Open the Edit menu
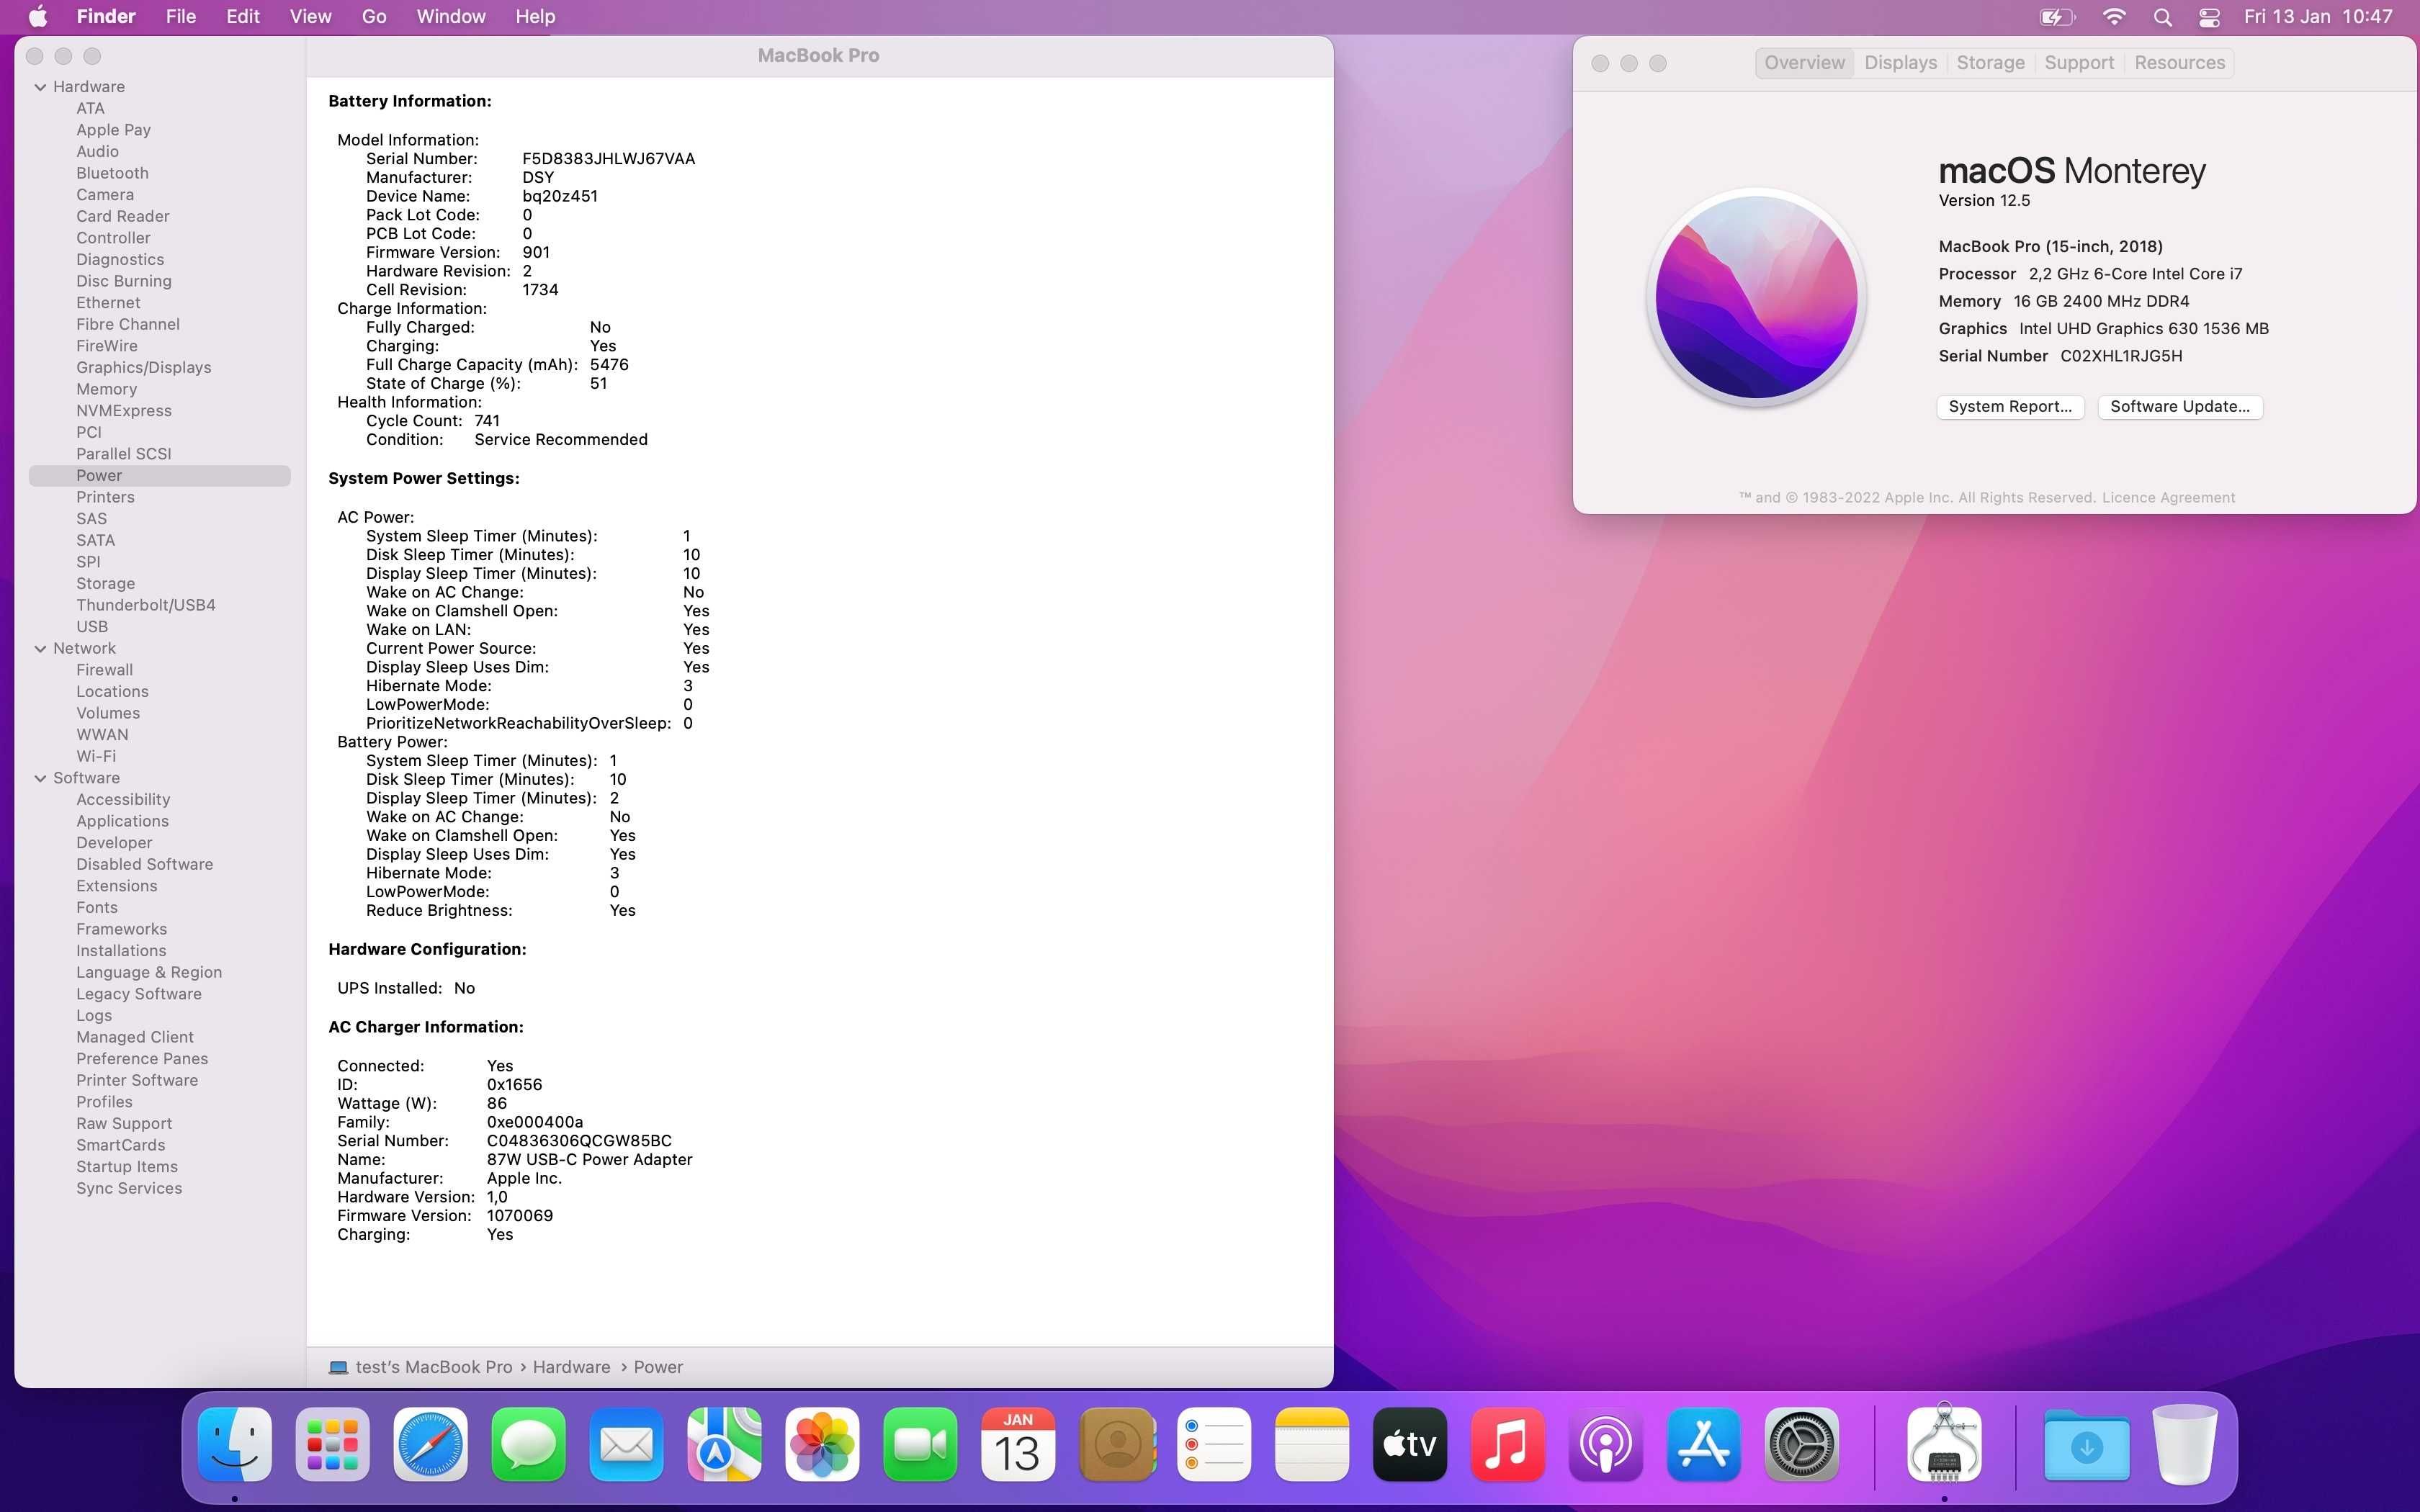The height and width of the screenshot is (1512, 2420). click(x=243, y=16)
